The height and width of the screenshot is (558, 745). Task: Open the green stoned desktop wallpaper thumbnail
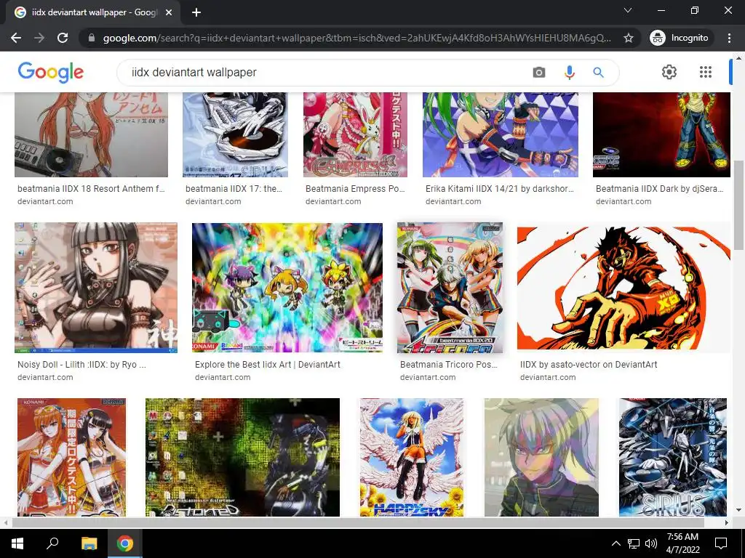point(242,457)
